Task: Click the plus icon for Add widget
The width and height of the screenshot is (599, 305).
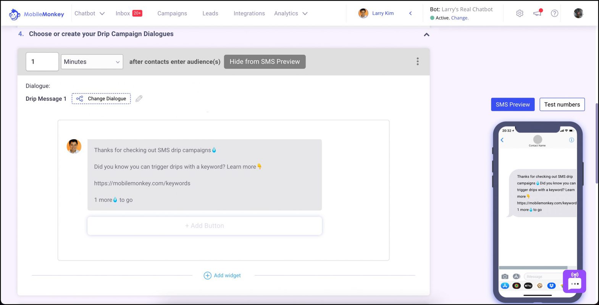Action: [x=207, y=276]
